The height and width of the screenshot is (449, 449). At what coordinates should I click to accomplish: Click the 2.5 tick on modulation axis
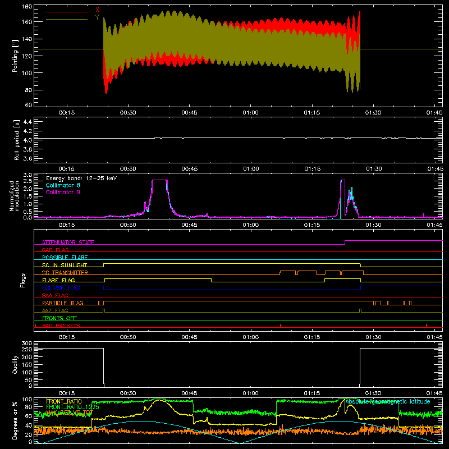coord(28,181)
